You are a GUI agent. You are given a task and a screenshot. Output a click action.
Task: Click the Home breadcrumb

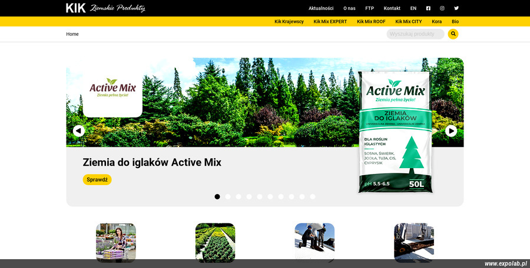pos(72,34)
